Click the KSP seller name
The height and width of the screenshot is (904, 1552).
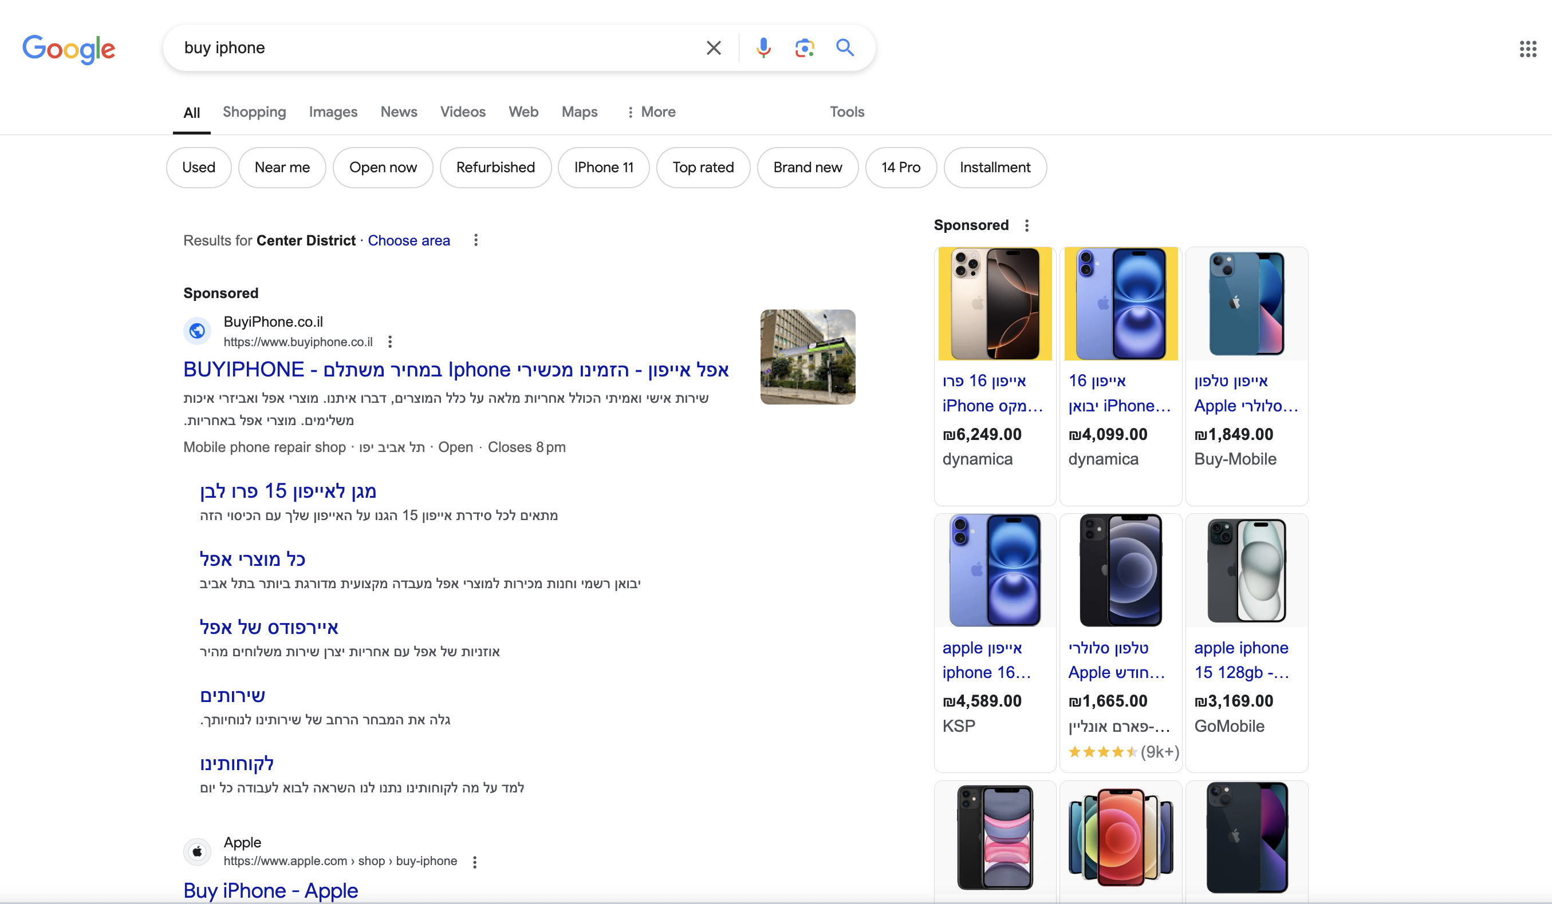(959, 726)
